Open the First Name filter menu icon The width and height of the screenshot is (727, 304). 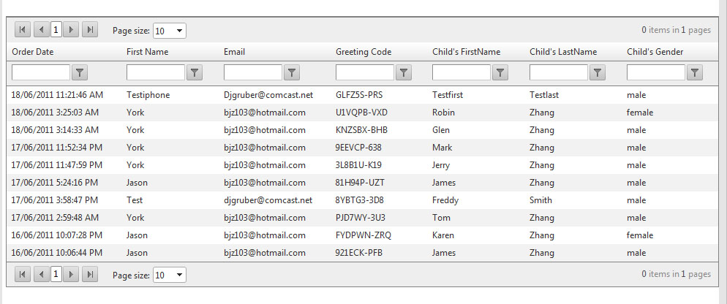(195, 72)
